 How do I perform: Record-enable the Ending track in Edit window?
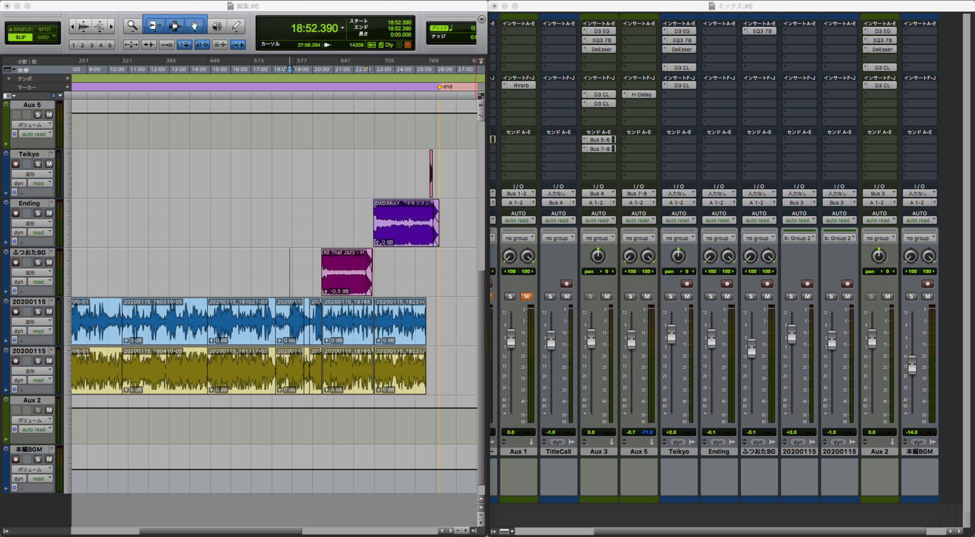(x=16, y=213)
